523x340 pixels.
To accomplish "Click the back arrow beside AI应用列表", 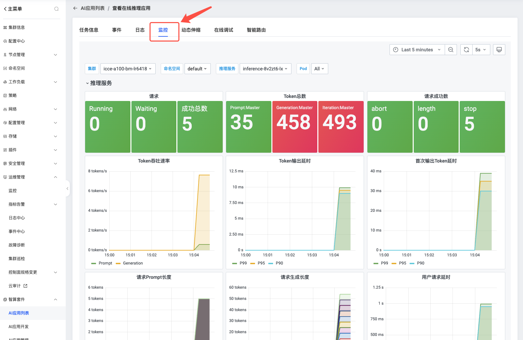I will tap(75, 8).
